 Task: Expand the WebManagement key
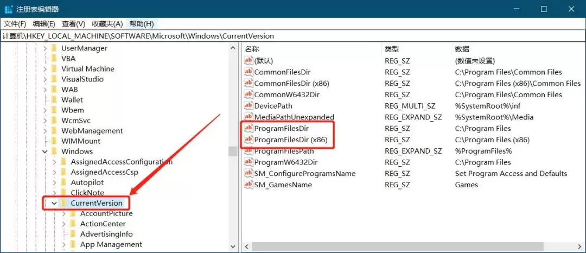point(45,131)
